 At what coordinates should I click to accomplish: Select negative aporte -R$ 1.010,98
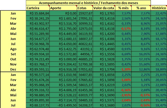click(x=63, y=75)
